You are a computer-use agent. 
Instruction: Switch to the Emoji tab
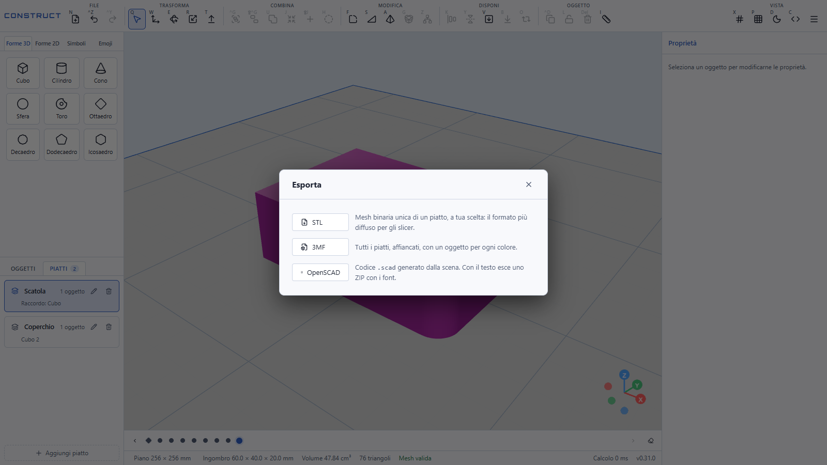(105, 43)
